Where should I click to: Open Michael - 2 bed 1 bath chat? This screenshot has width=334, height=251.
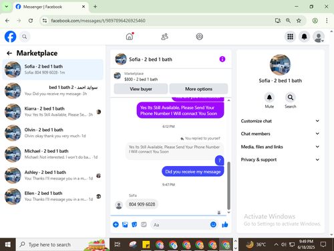[53, 154]
